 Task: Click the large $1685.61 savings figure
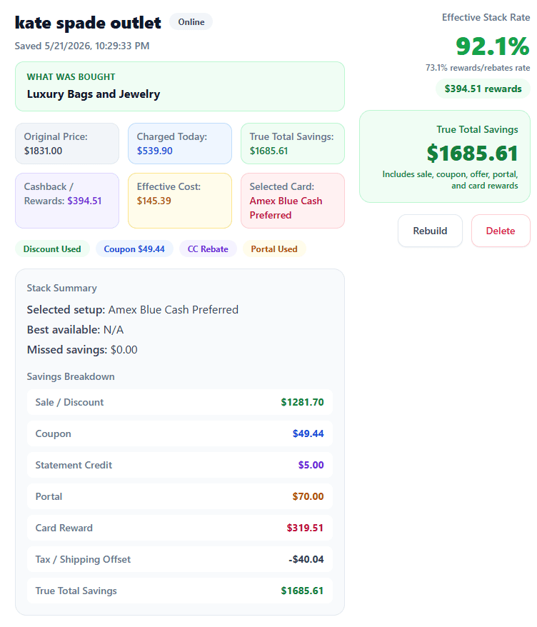tap(472, 153)
